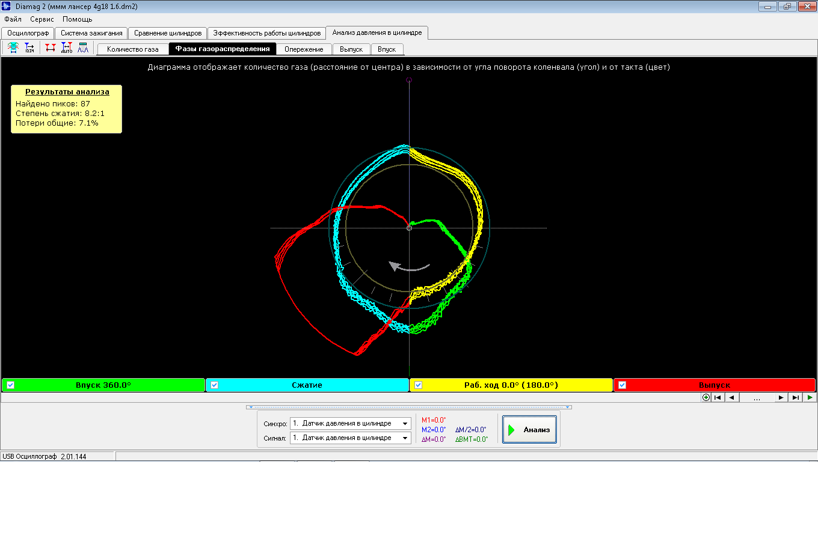The width and height of the screenshot is (818, 541).
Task: Click the Результаты анализа heading
Action: 67,92
